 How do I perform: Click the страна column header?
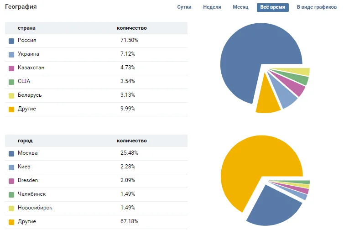pyautogui.click(x=26, y=28)
